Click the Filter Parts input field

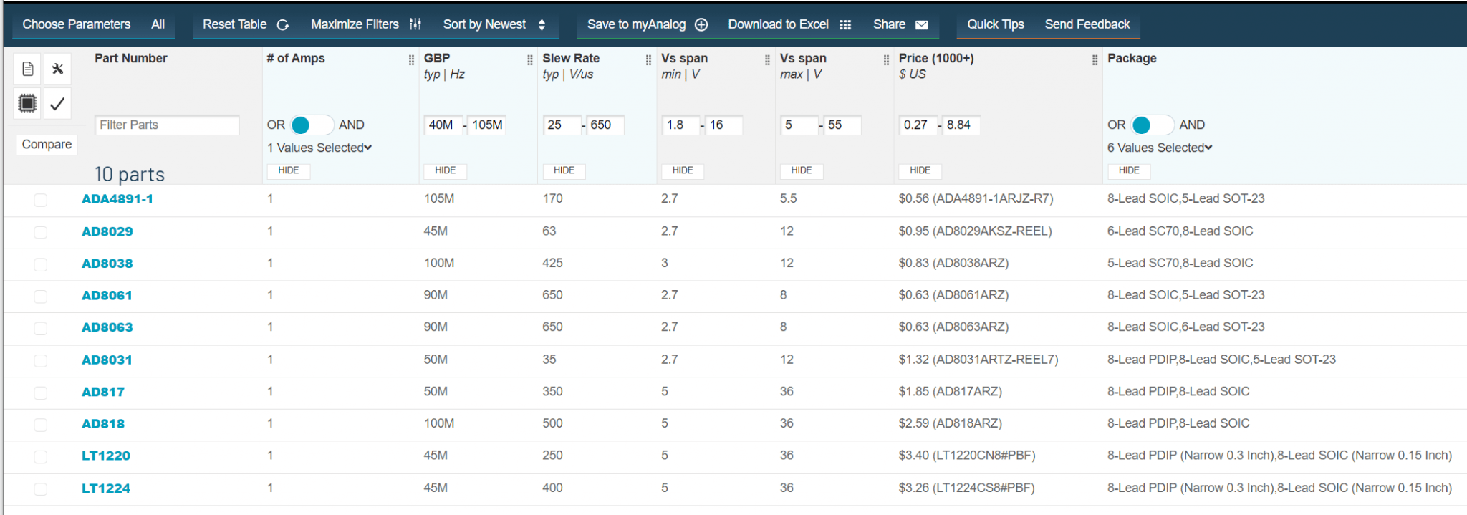(168, 125)
